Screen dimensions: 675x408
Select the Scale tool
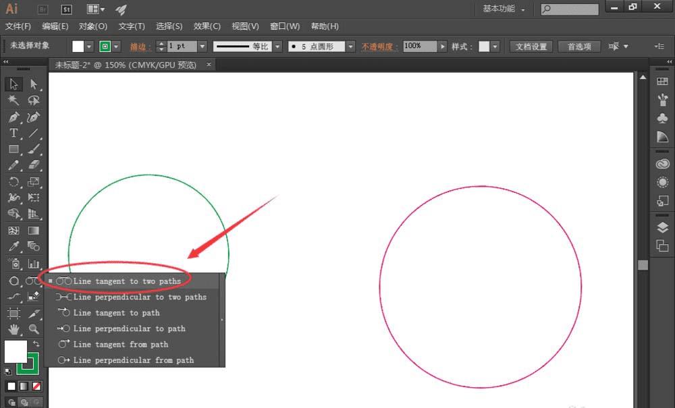34,181
